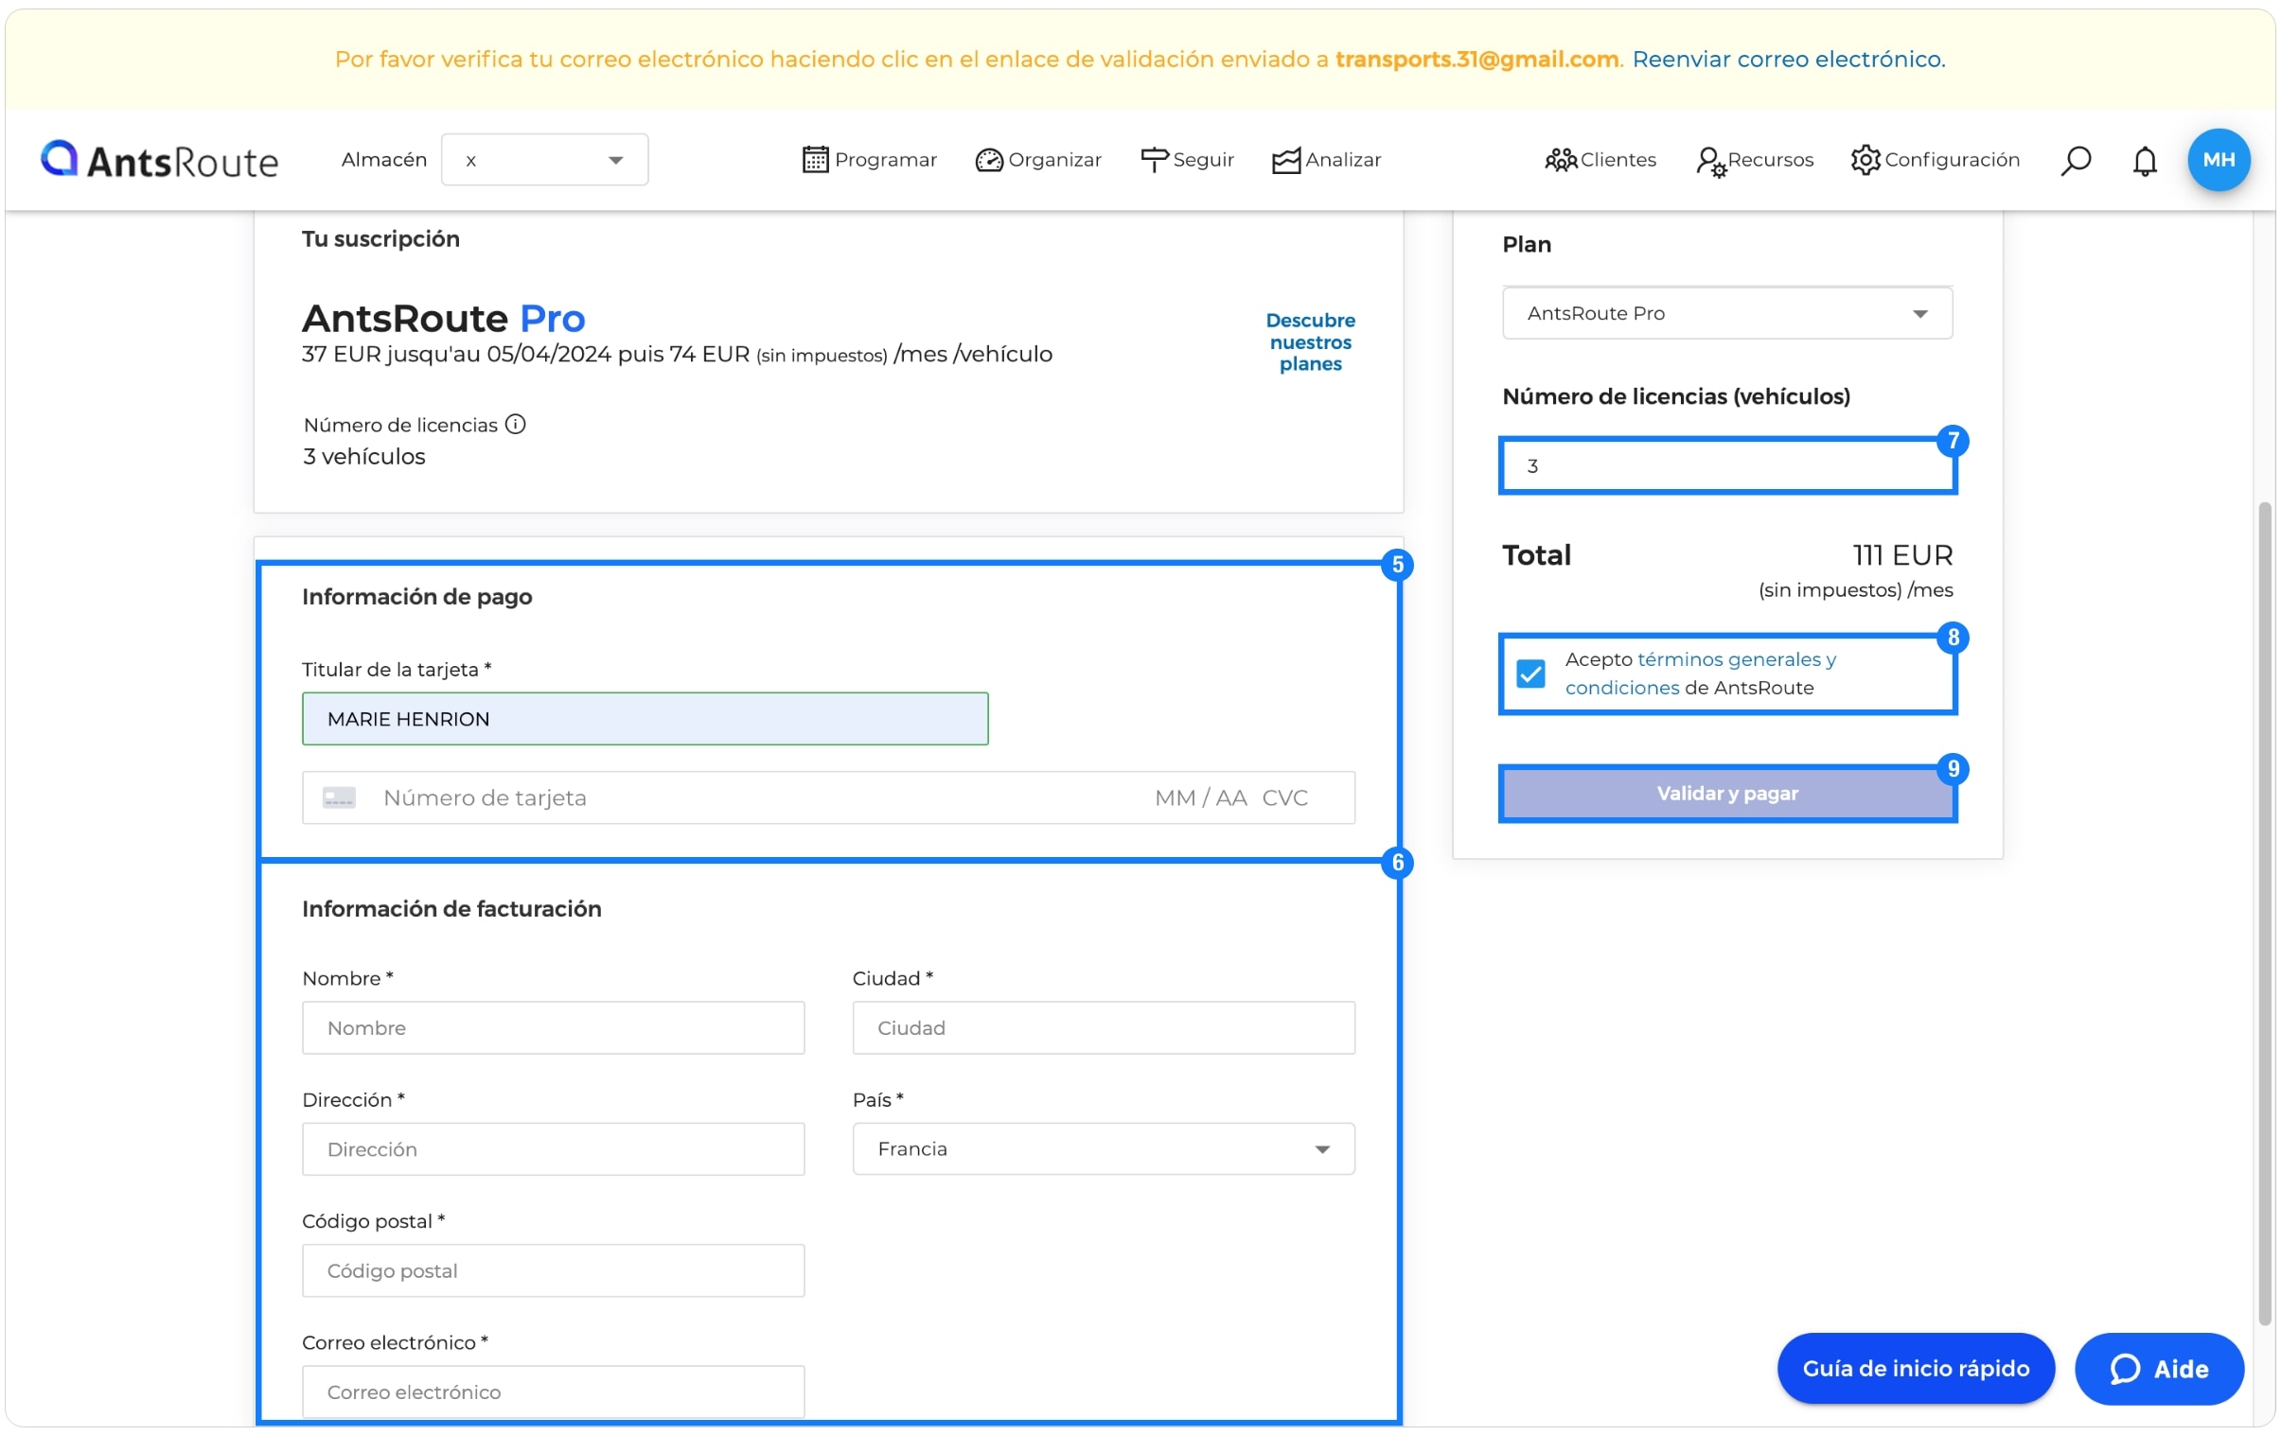Click the Ciudad billing field
This screenshot has width=2281, height=1435.
1103,1027
